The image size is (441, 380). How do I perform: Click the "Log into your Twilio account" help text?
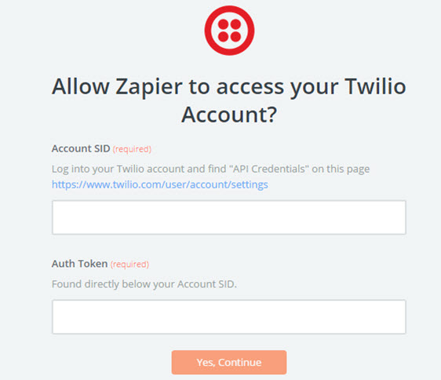point(210,169)
